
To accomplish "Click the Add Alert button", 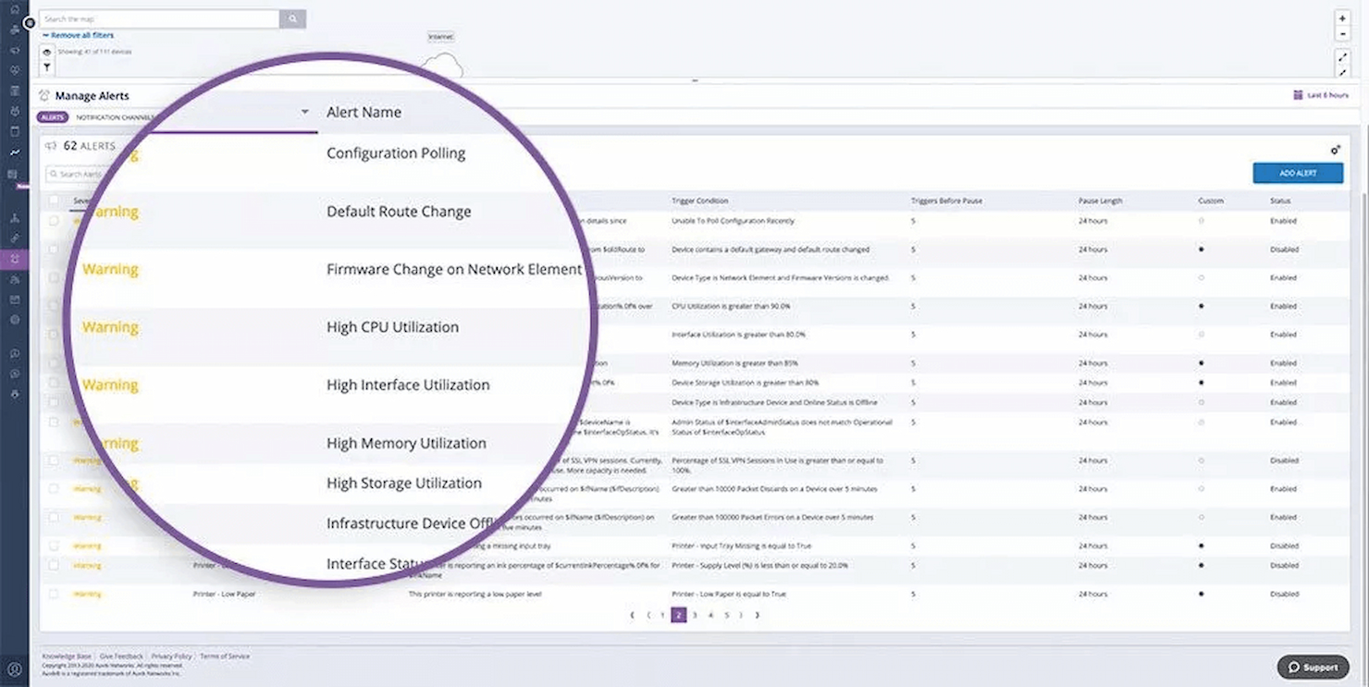I will [1297, 172].
